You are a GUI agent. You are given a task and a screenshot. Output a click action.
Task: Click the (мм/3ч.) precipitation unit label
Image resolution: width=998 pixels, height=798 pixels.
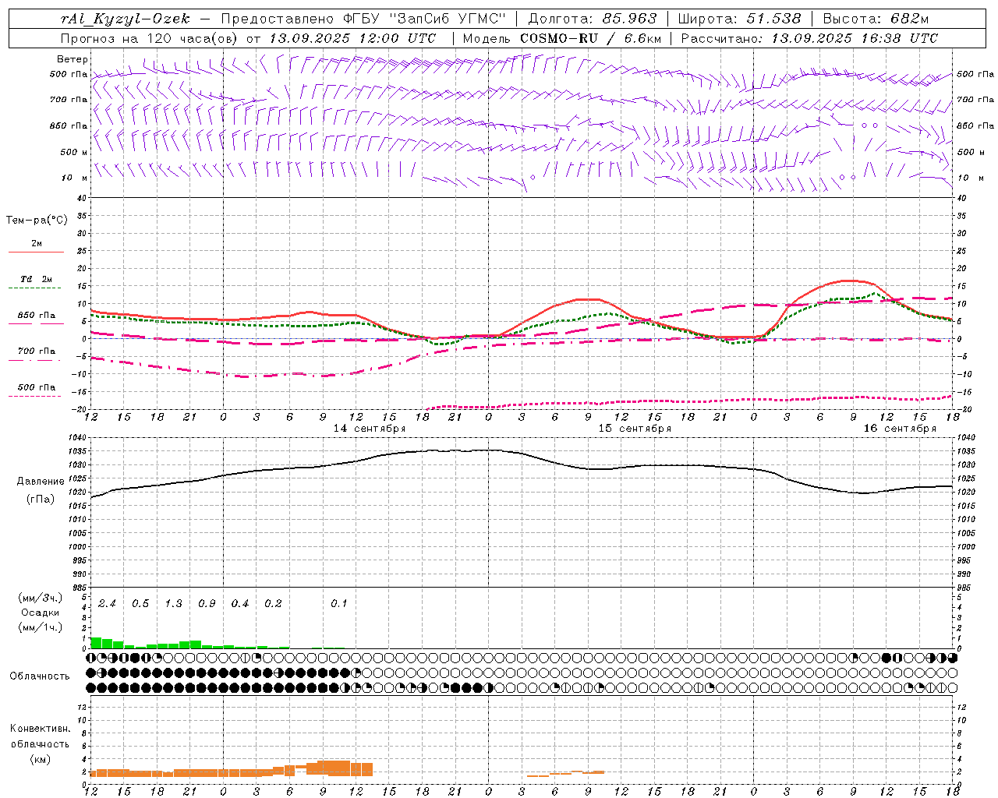tap(41, 598)
